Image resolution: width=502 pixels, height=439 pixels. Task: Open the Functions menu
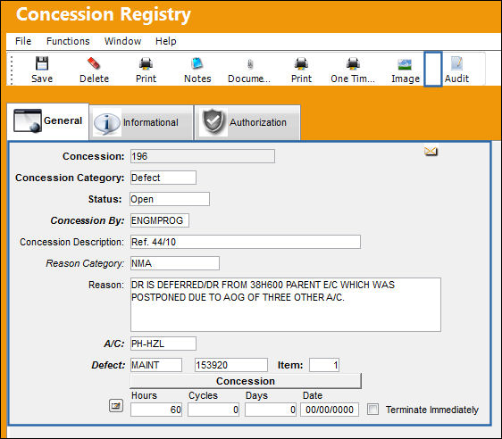pos(68,41)
